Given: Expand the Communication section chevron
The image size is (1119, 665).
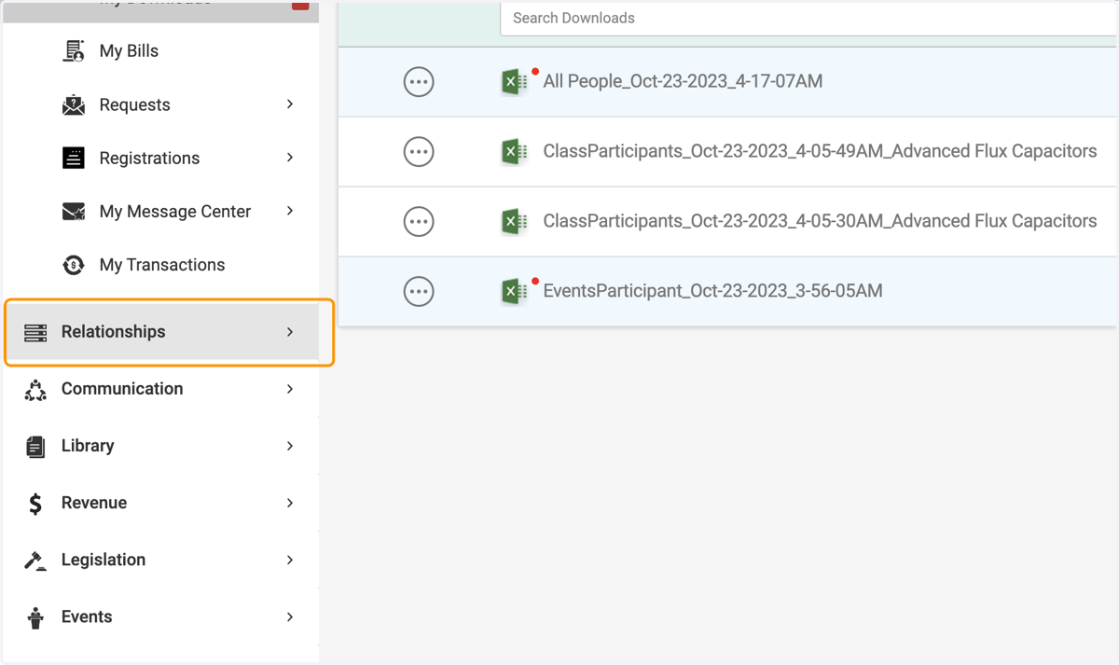Looking at the screenshot, I should point(290,389).
